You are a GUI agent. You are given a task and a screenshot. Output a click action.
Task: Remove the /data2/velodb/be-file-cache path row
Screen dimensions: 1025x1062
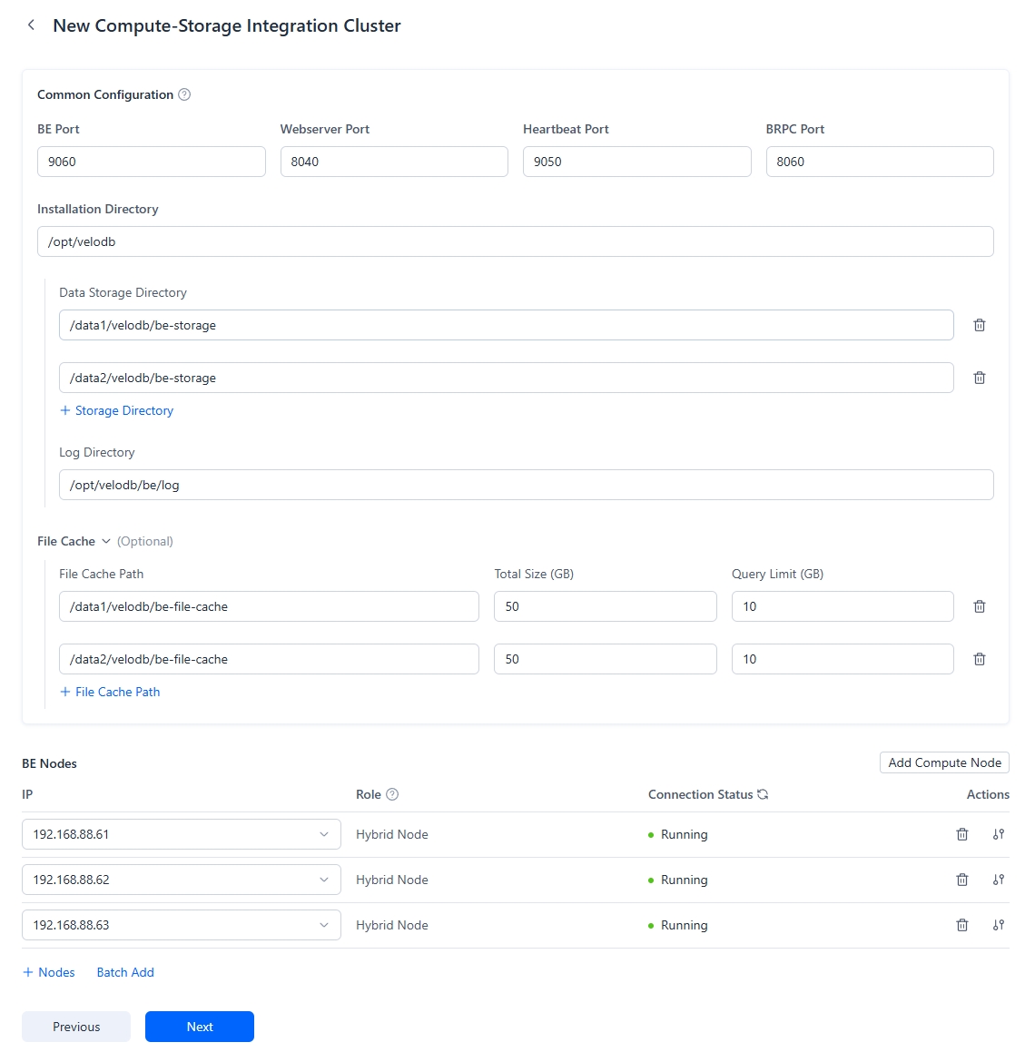click(x=980, y=659)
